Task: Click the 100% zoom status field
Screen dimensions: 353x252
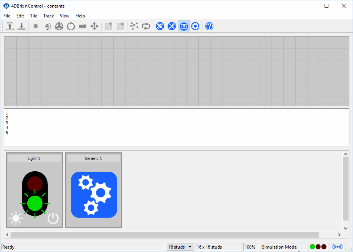Action: (251, 247)
